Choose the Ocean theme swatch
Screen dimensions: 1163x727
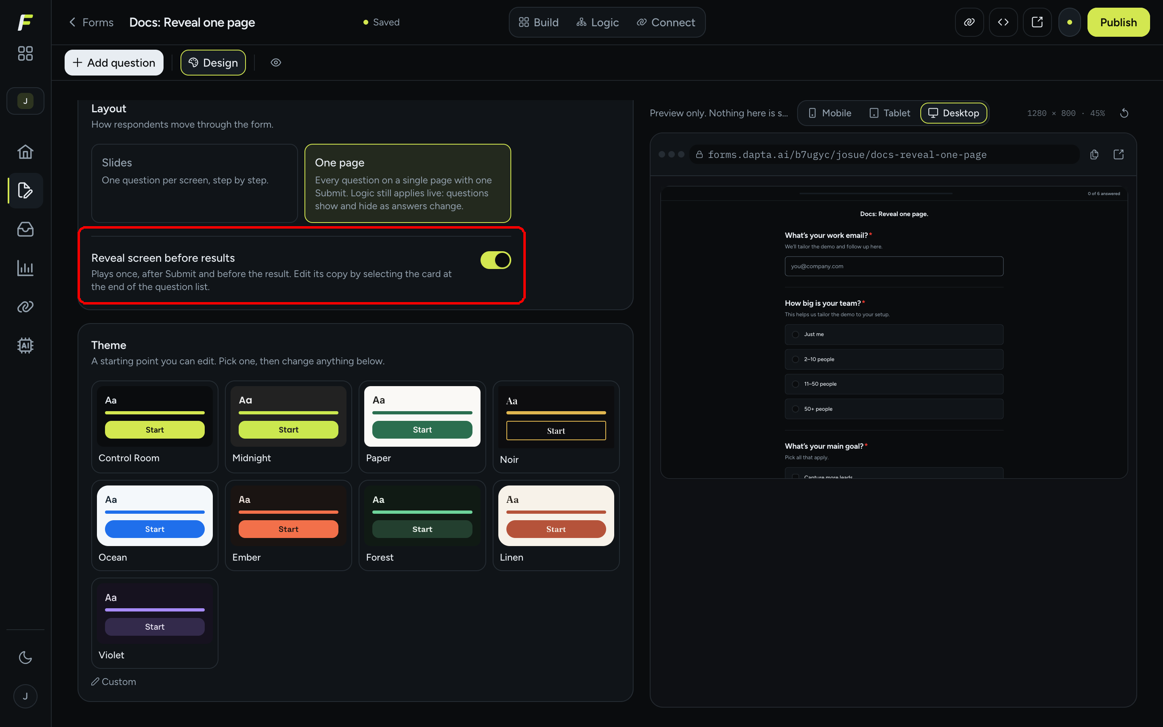(x=155, y=525)
